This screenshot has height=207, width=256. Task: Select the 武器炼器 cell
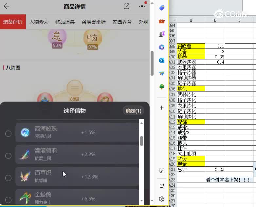(191, 62)
